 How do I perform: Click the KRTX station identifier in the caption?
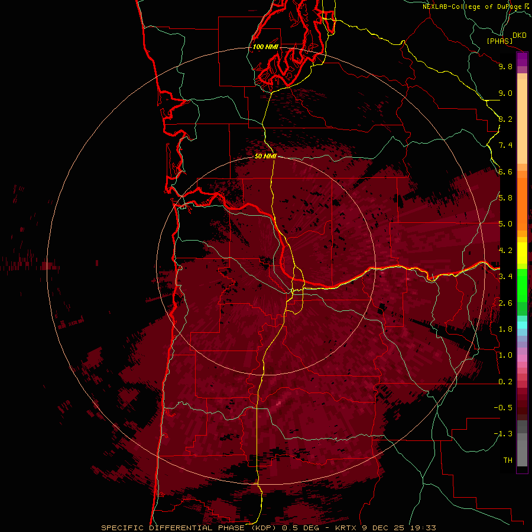346,528
